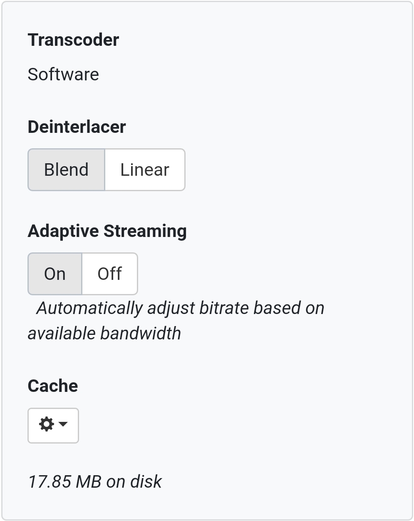Screen dimensions: 414x521
Task: Click the Cache section heading
Action: 53,386
